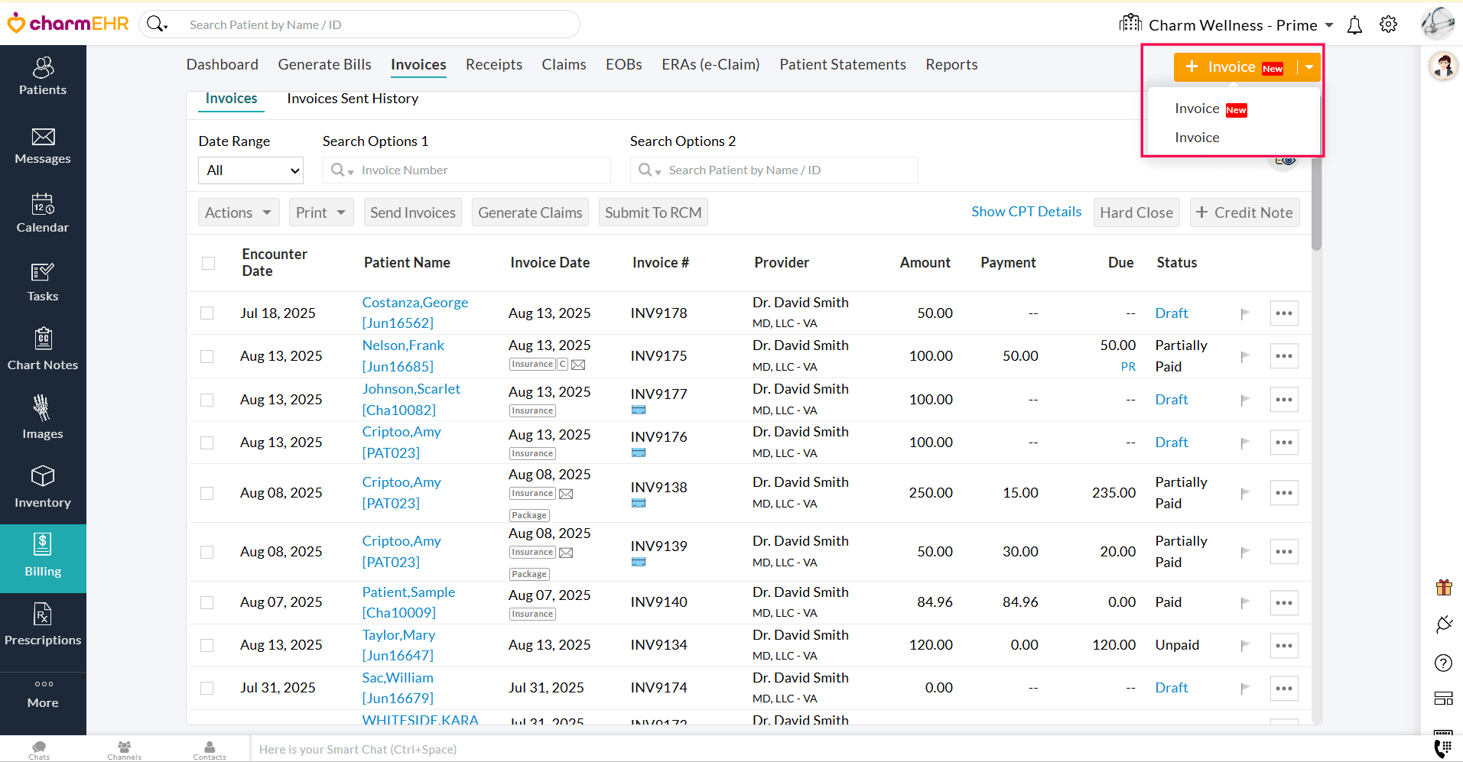
Task: Switch to the Invoices Sent History tab
Action: pos(353,98)
